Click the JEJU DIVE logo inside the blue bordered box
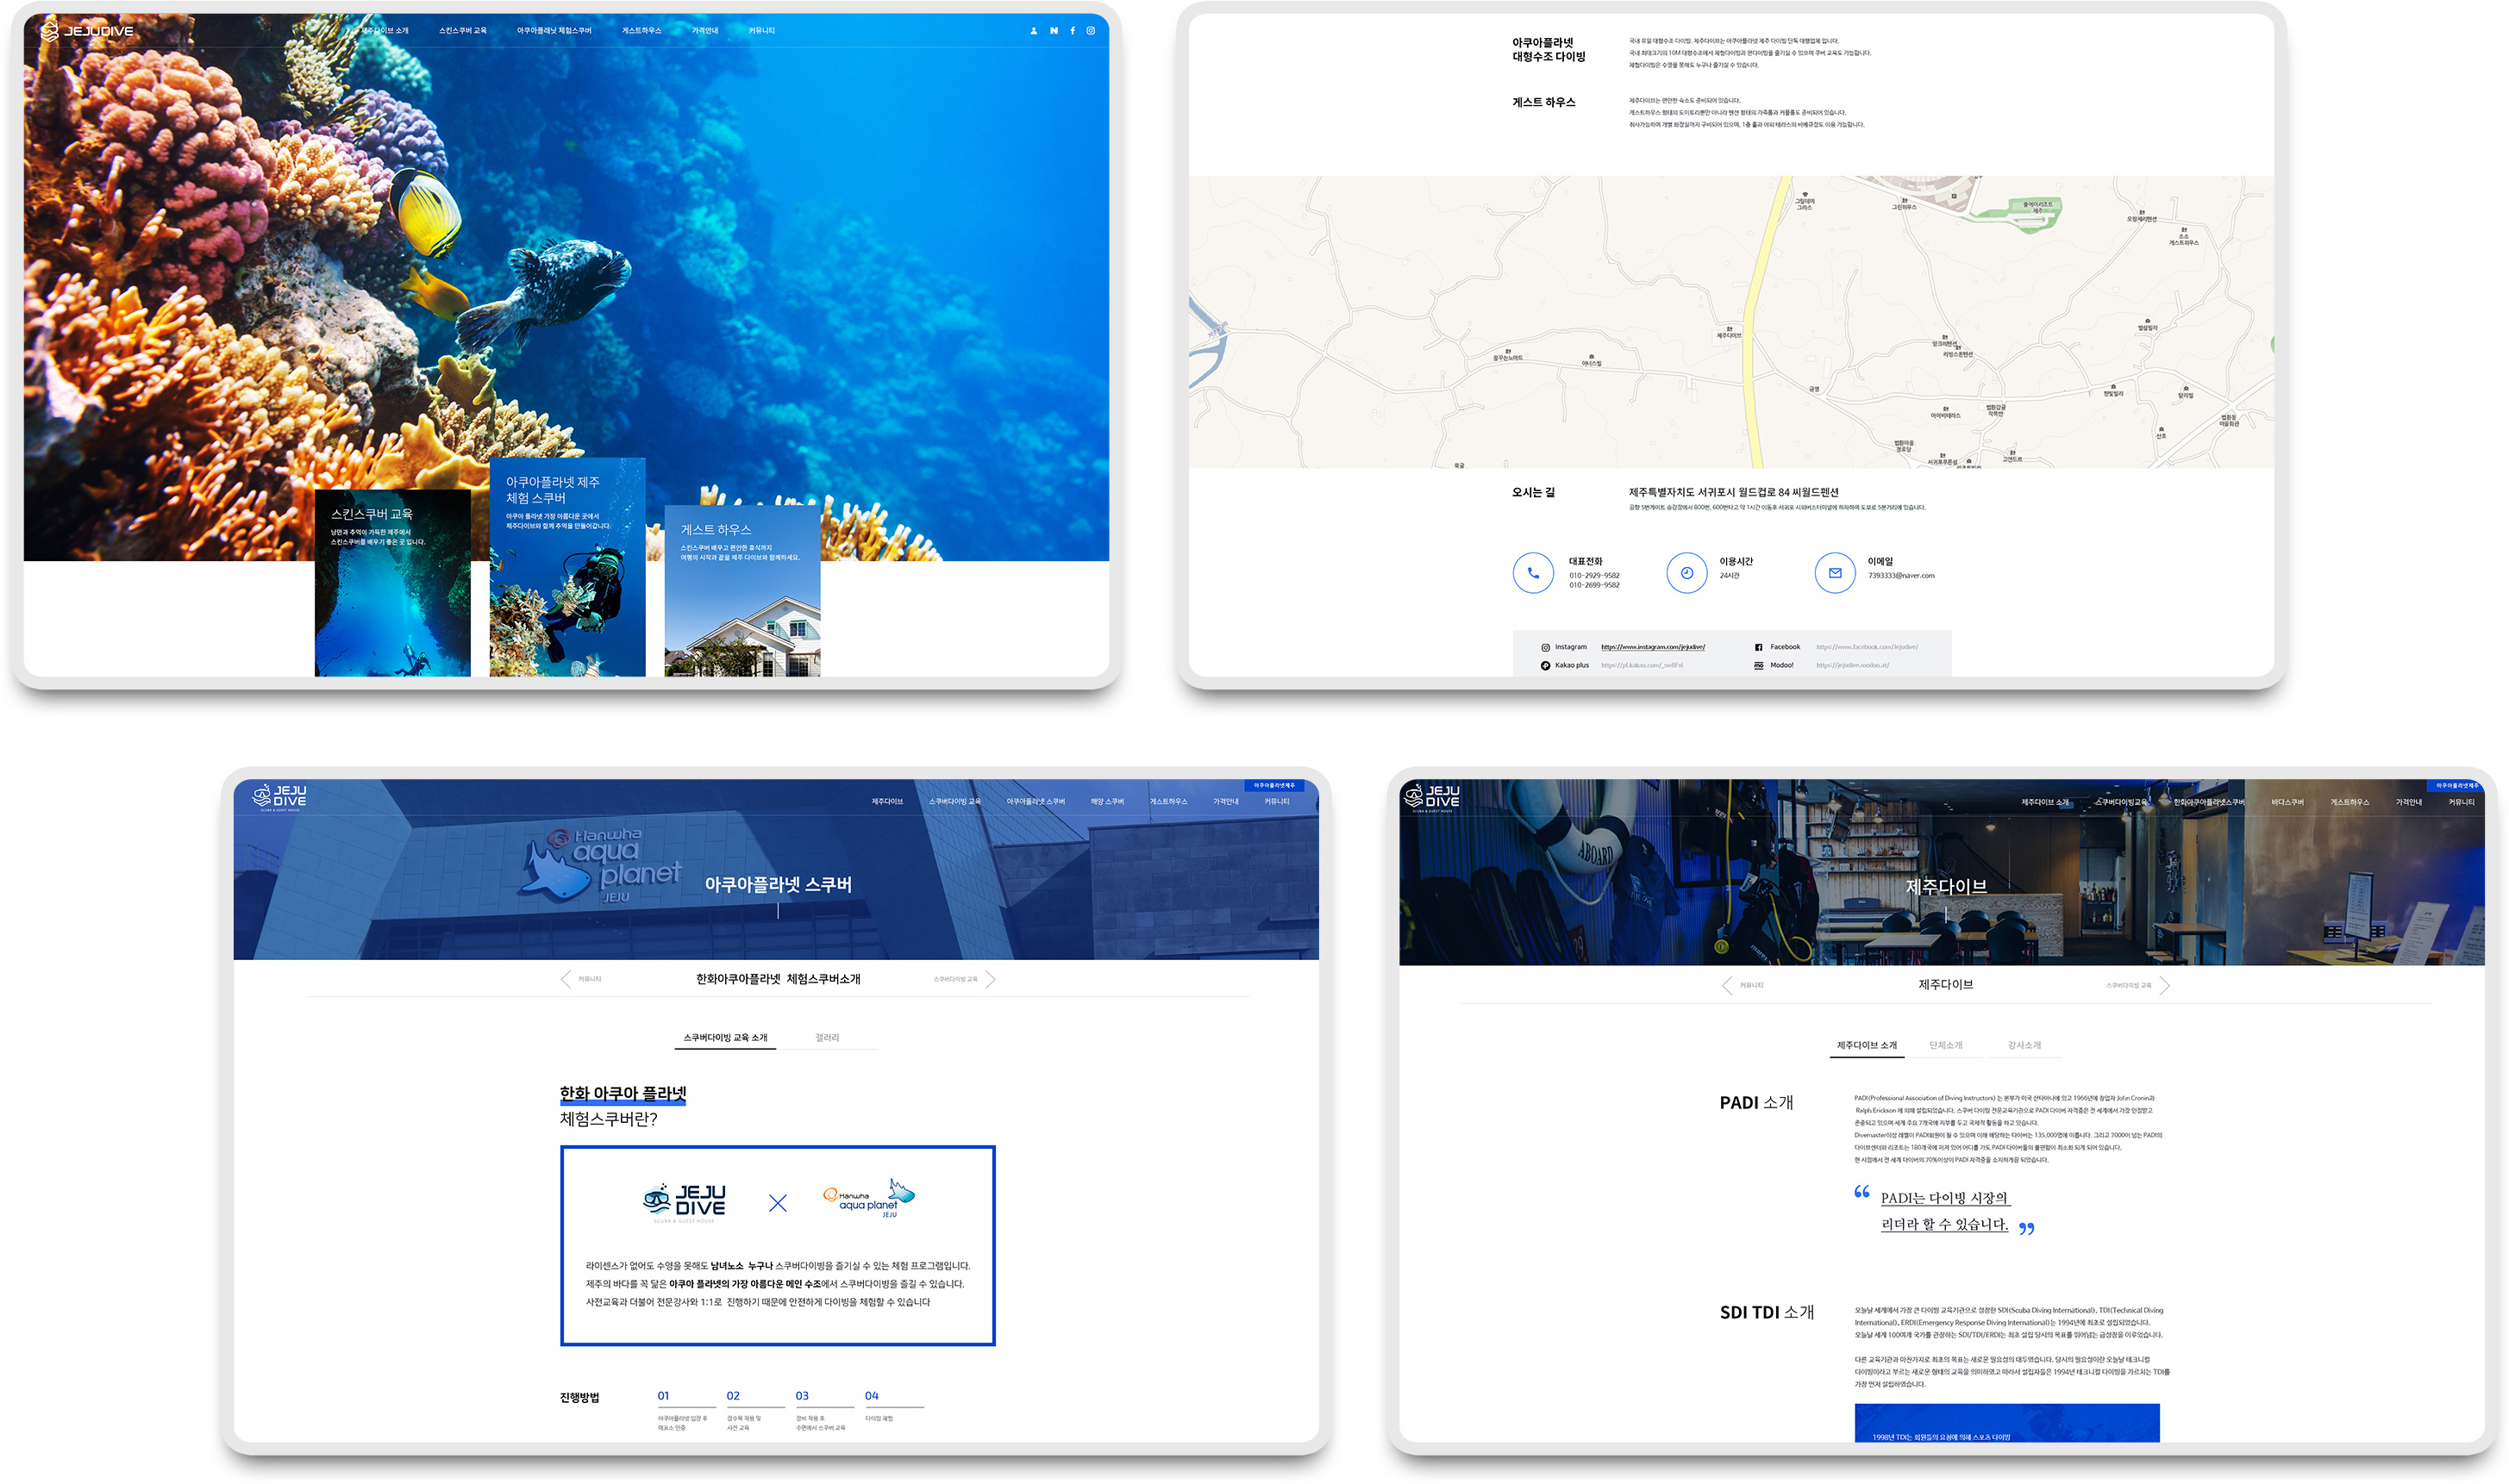The width and height of the screenshot is (2509, 1484). click(x=685, y=1203)
